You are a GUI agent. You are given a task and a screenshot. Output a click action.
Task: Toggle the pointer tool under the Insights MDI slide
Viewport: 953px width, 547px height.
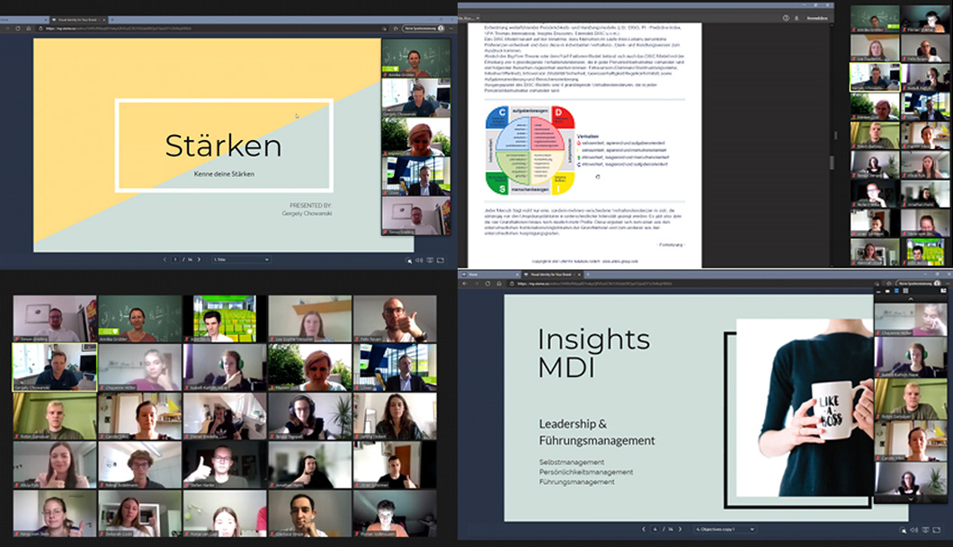click(x=904, y=530)
